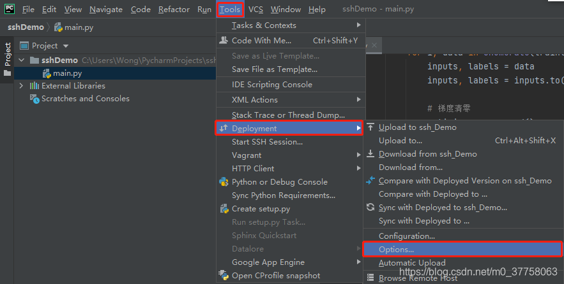564x284 pixels.
Task: Click the CProfile snapshot icon
Action: (x=224, y=275)
